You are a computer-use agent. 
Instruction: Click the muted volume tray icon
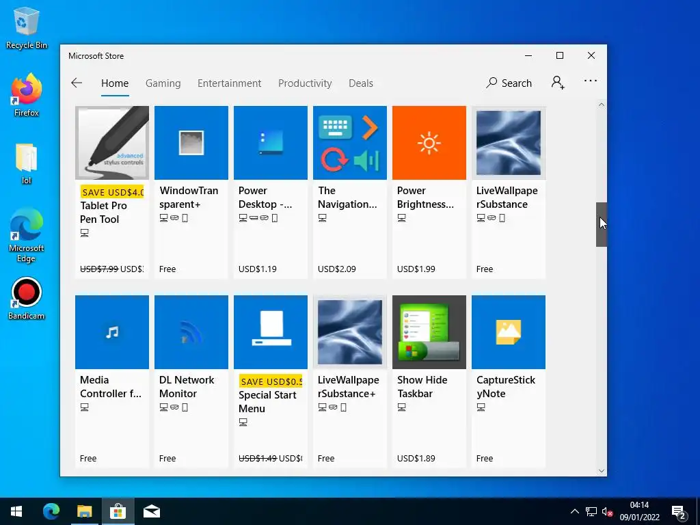coord(607,511)
